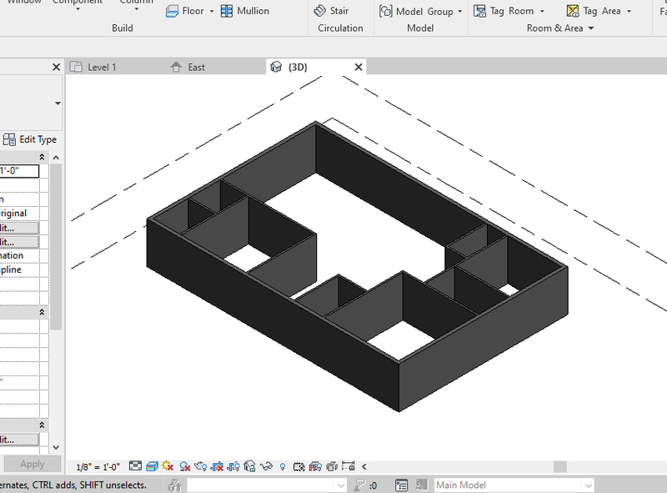The height and width of the screenshot is (493, 667).
Task: Expand the Floor tool dropdown arrow
Action: click(x=212, y=12)
